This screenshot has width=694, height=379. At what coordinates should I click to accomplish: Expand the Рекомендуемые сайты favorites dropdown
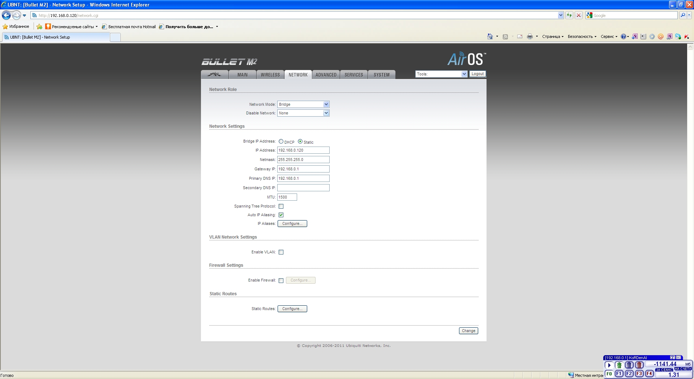(97, 27)
